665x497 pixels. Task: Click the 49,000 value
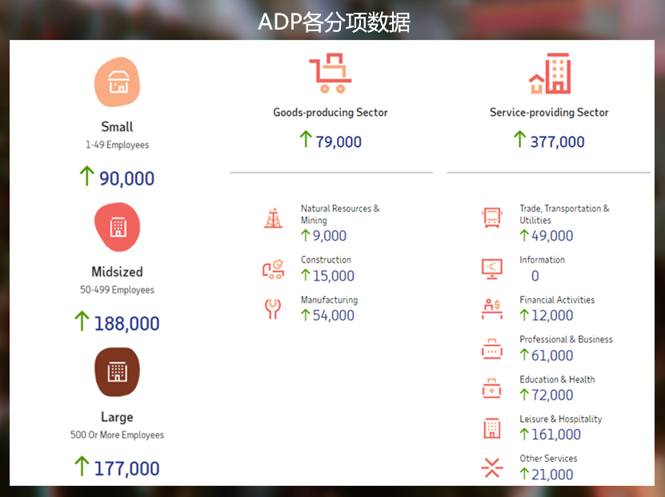tap(552, 236)
